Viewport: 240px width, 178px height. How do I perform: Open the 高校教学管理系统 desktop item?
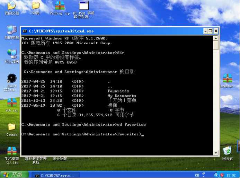coord(36,160)
